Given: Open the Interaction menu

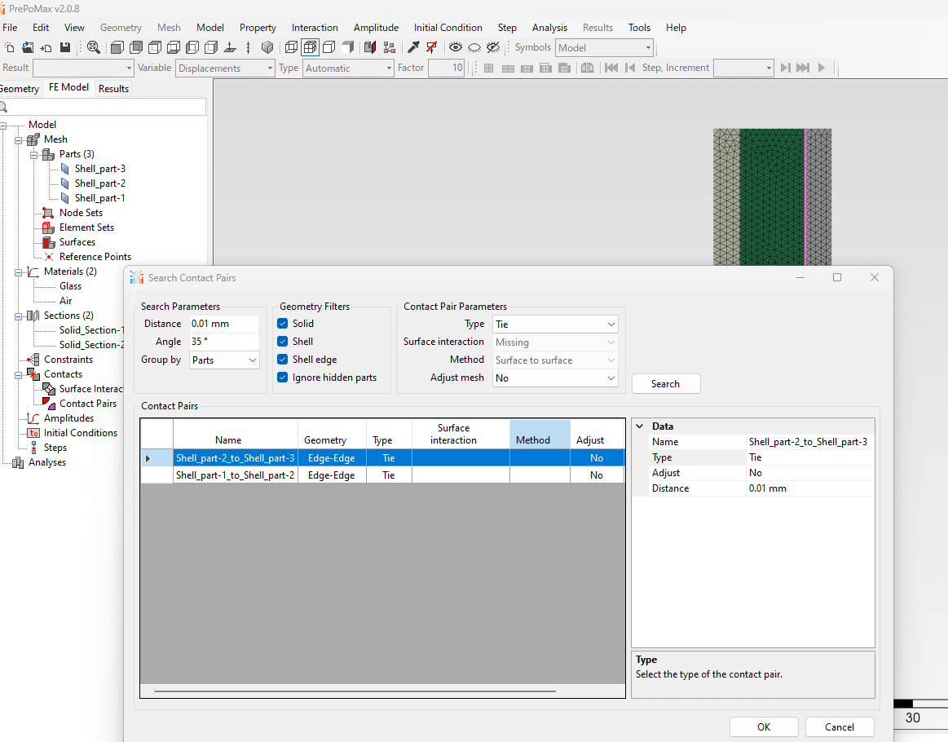Looking at the screenshot, I should 315,27.
